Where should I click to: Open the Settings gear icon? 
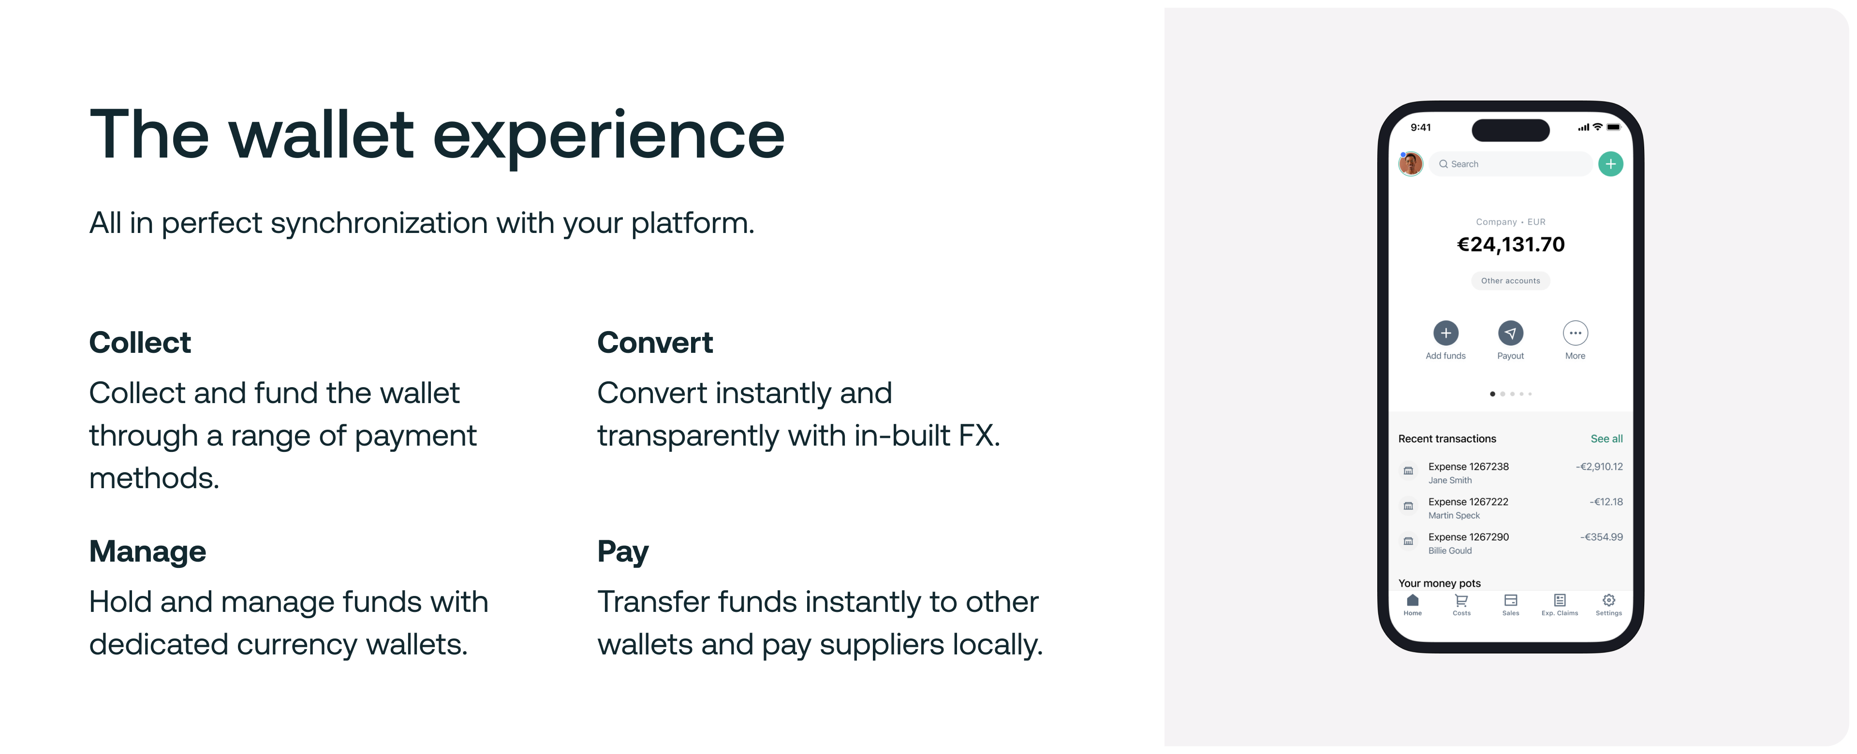1608,600
